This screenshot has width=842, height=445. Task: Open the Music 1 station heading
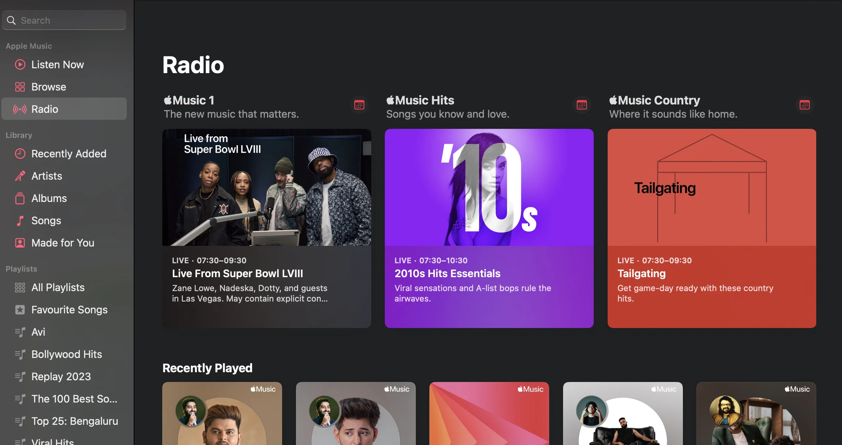[189, 100]
